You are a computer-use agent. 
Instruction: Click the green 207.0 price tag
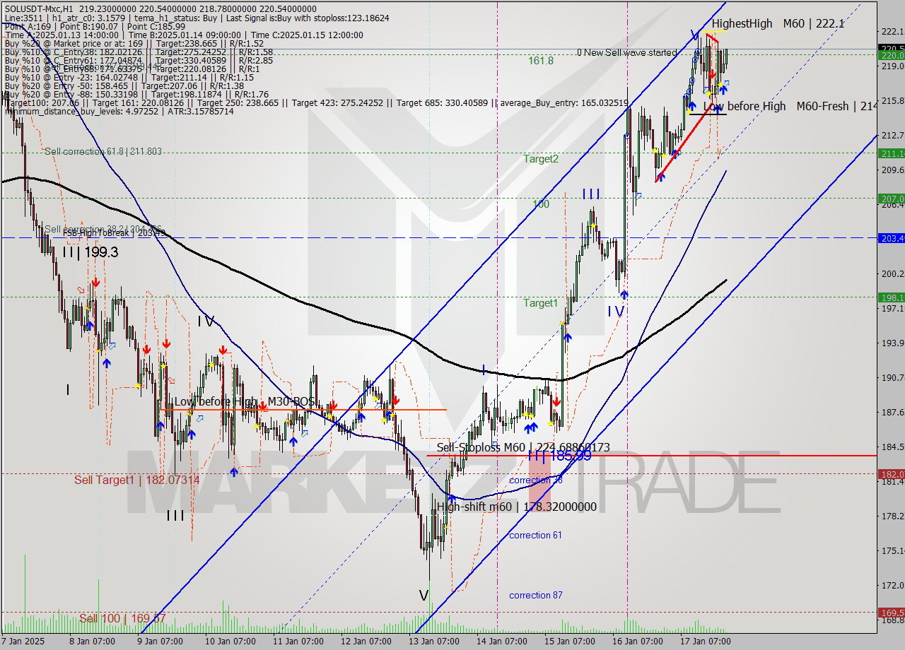click(x=891, y=199)
